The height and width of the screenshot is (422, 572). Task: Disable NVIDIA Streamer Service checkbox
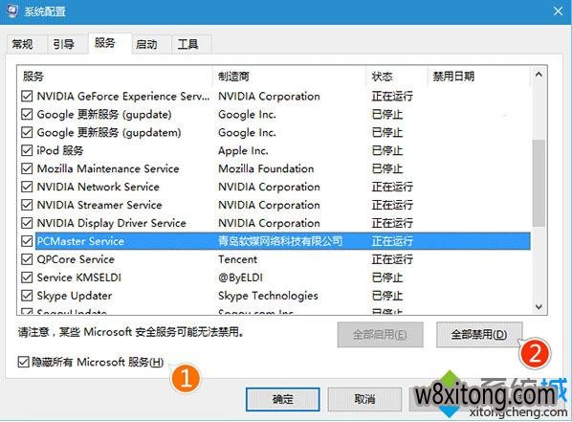pos(27,205)
